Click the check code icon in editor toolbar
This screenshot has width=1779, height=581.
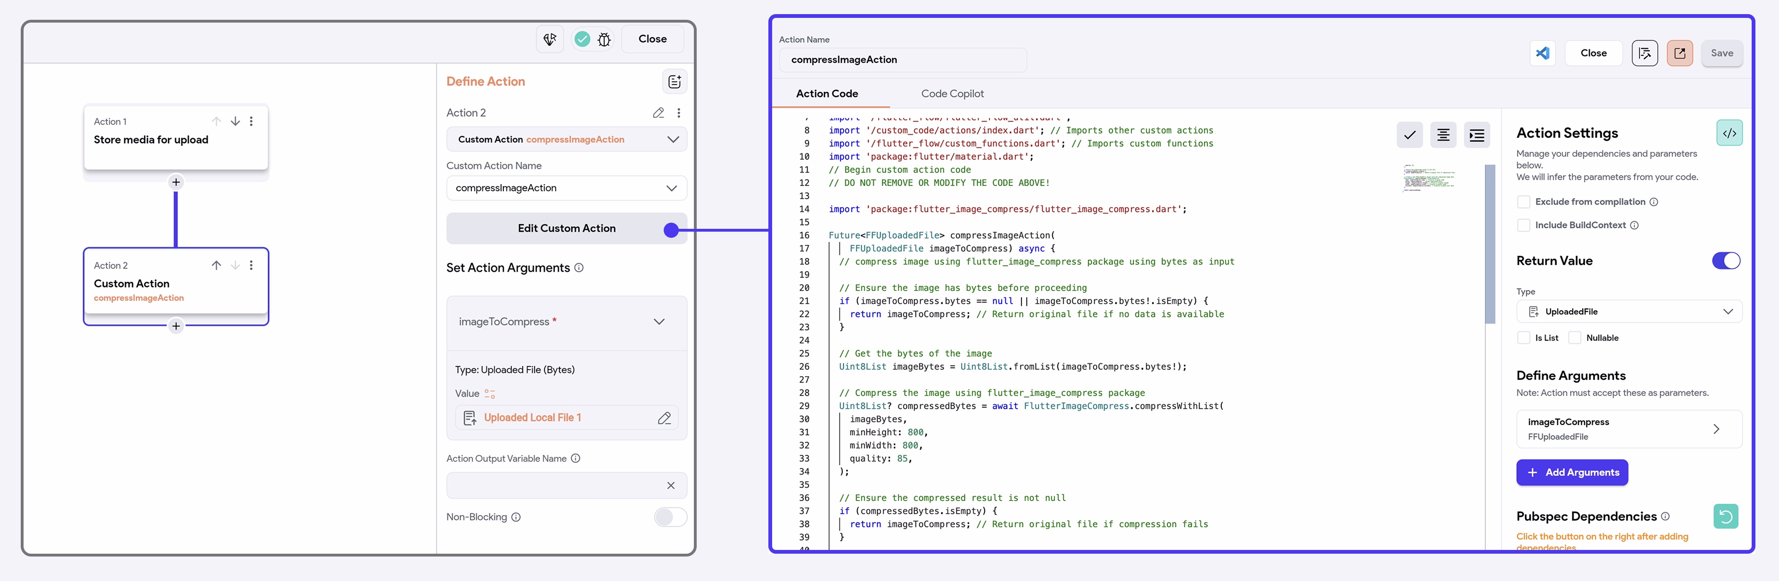(x=1409, y=135)
